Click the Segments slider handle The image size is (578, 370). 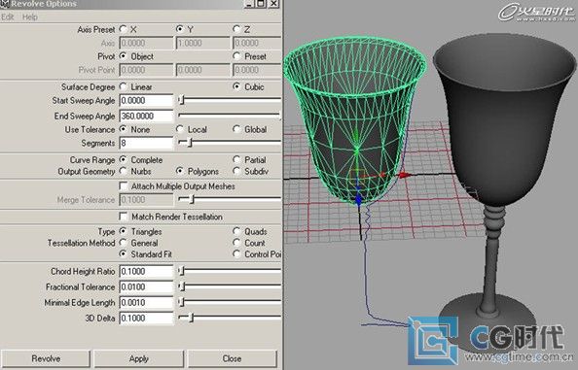click(190, 143)
